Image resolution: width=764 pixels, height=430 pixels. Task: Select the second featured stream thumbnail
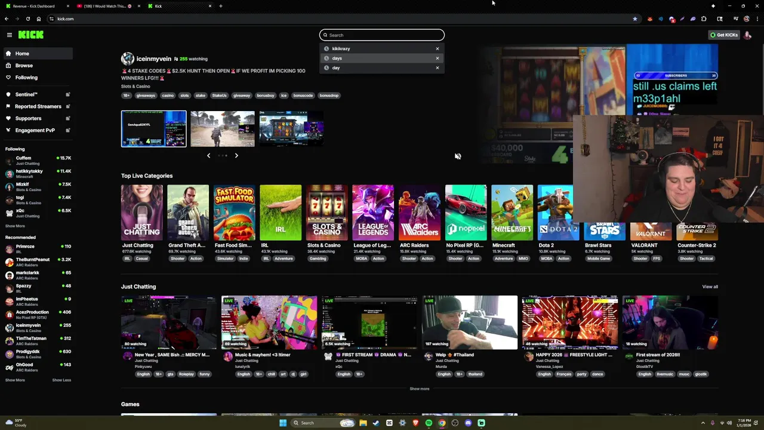pyautogui.click(x=223, y=128)
